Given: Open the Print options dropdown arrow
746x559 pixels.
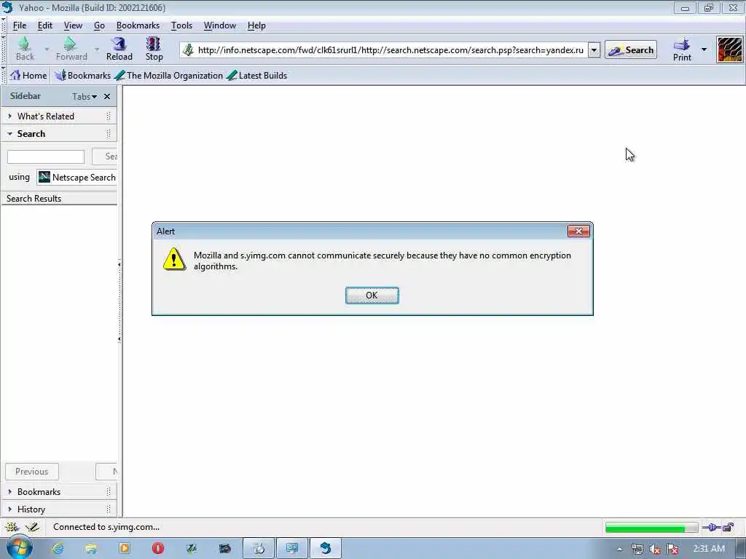Looking at the screenshot, I should pos(704,49).
